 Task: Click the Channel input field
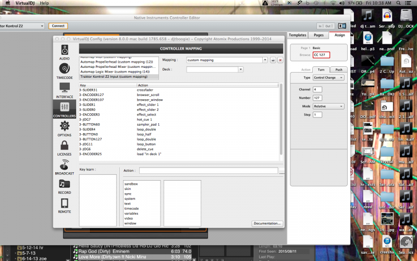(317, 89)
